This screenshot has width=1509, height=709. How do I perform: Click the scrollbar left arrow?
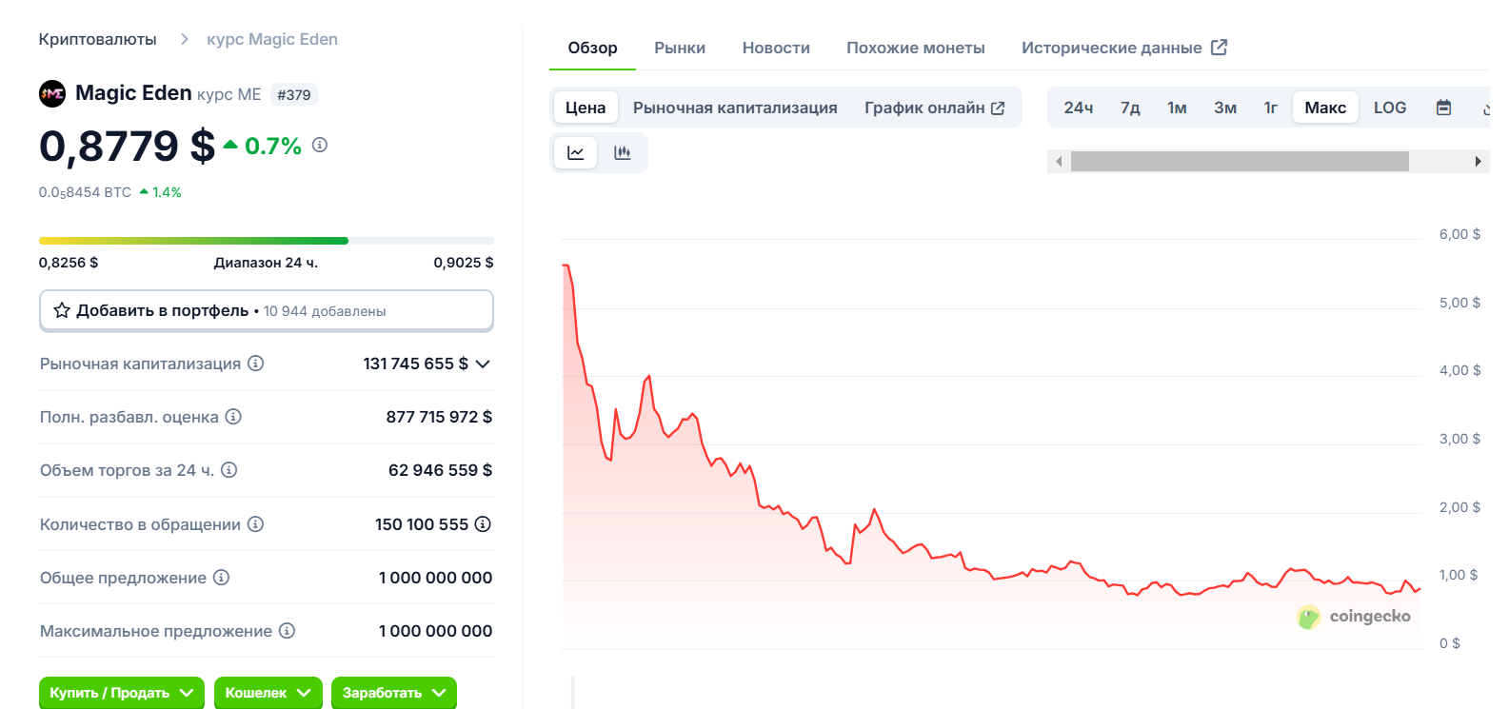tap(1059, 161)
